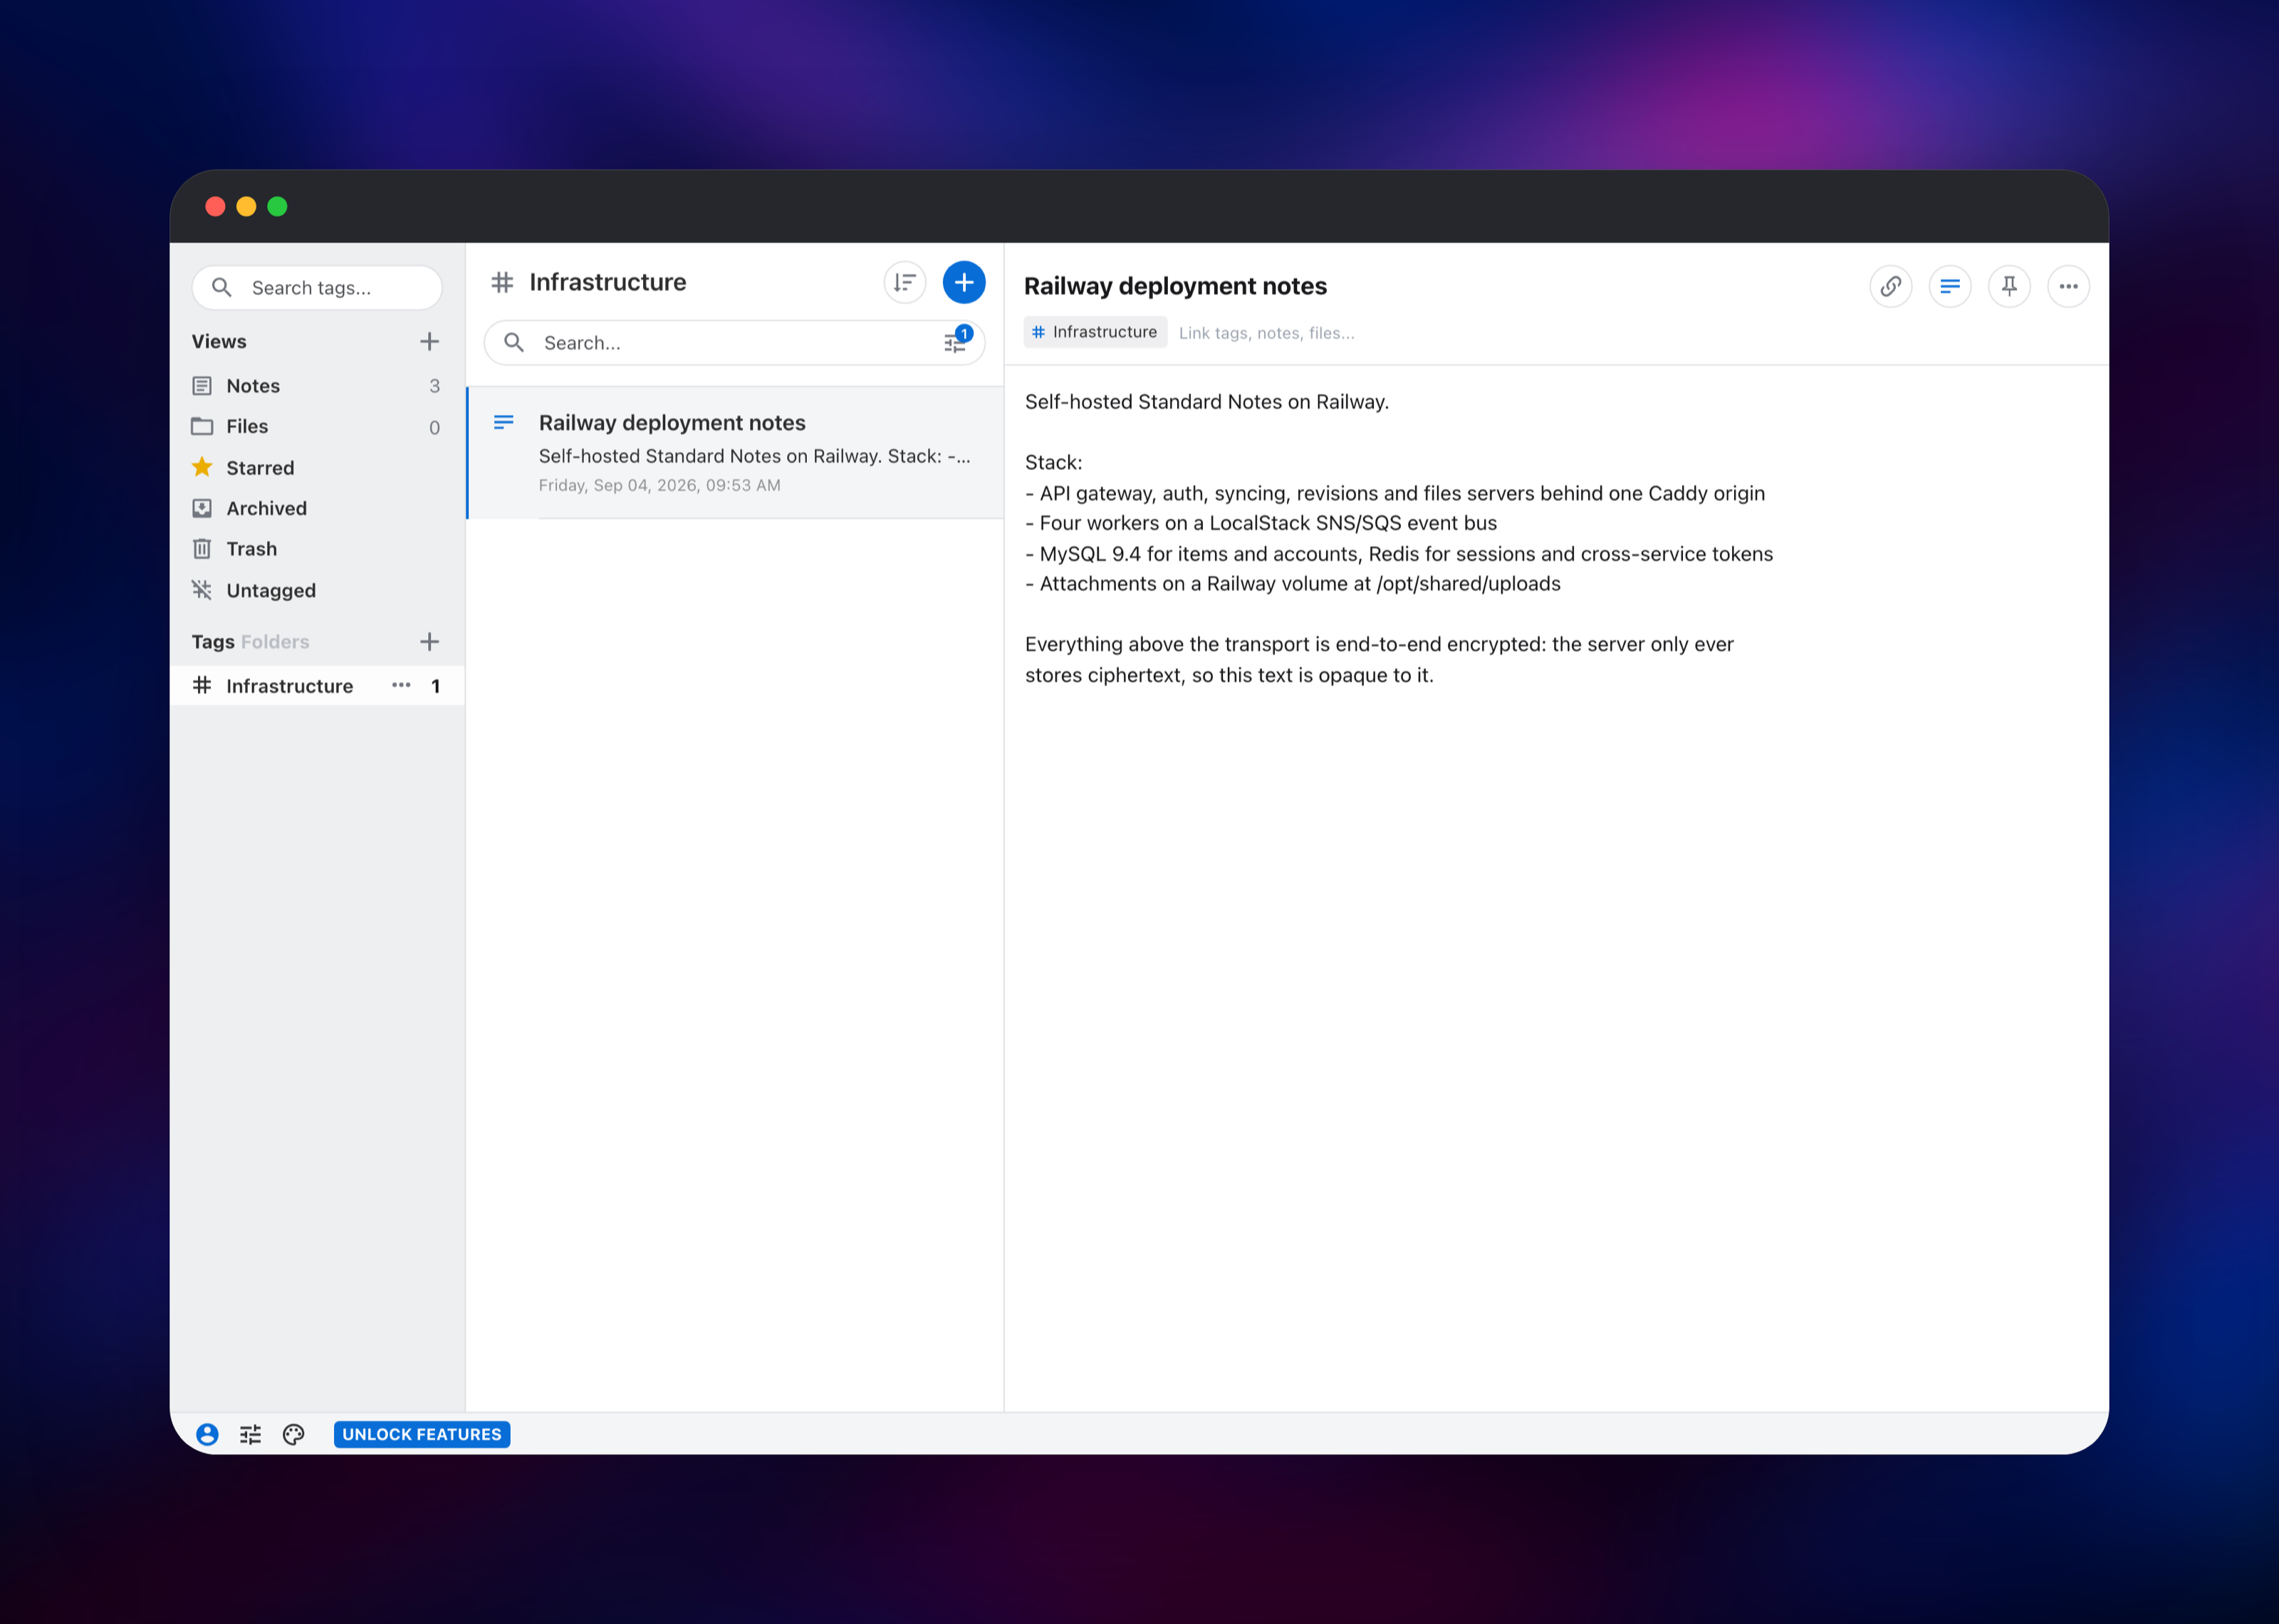Open the Files view
The image size is (2279, 1624).
[316, 427]
